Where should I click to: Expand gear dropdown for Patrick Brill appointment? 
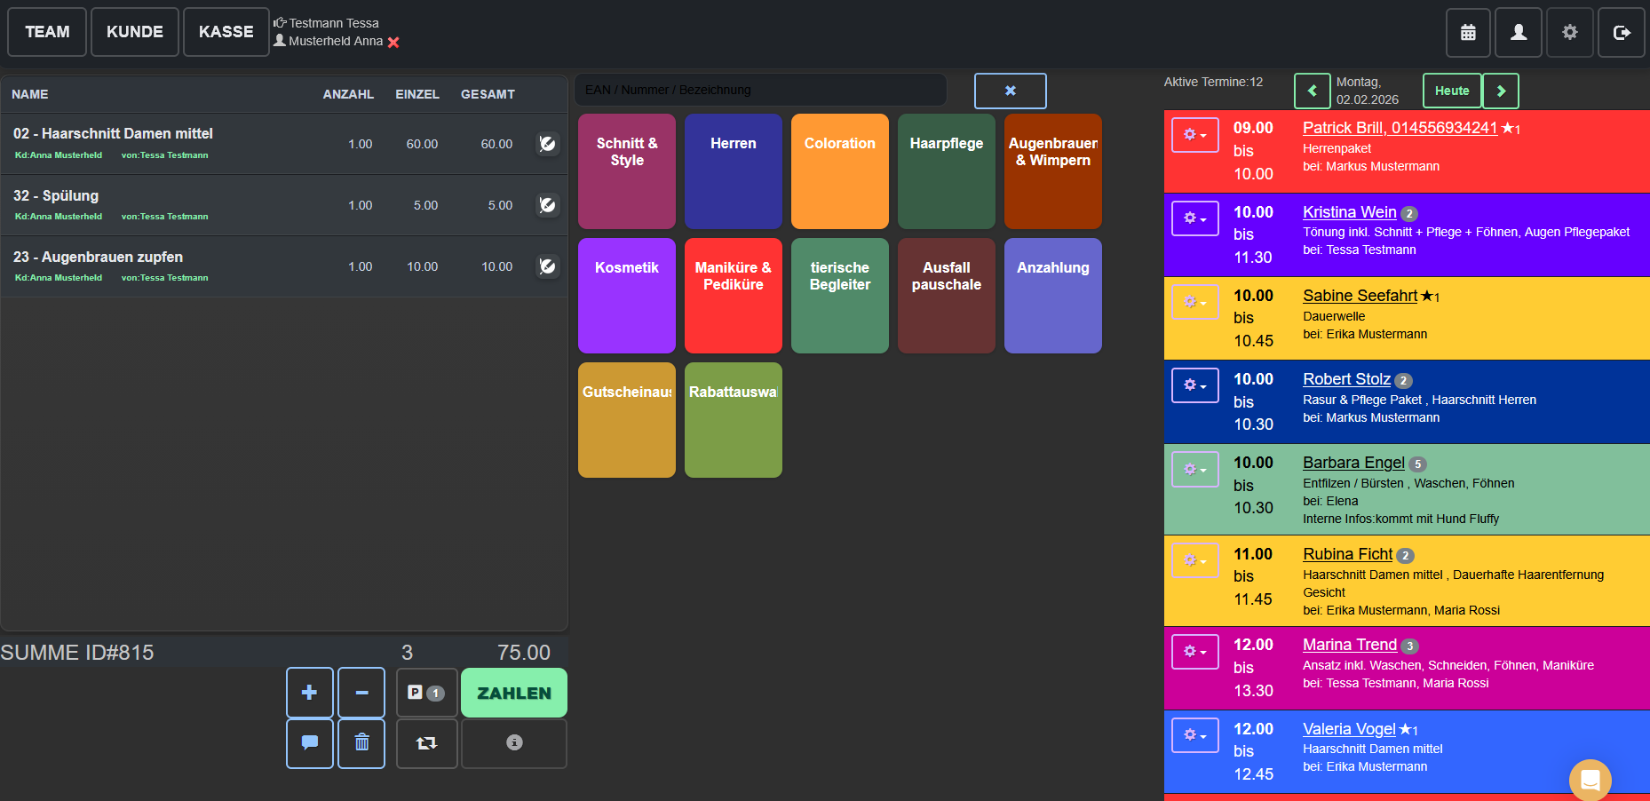(x=1194, y=135)
